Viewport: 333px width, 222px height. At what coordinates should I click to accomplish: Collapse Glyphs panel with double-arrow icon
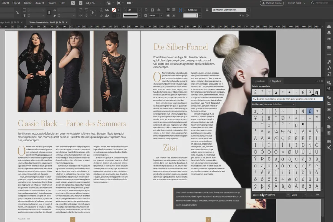tap(317, 81)
